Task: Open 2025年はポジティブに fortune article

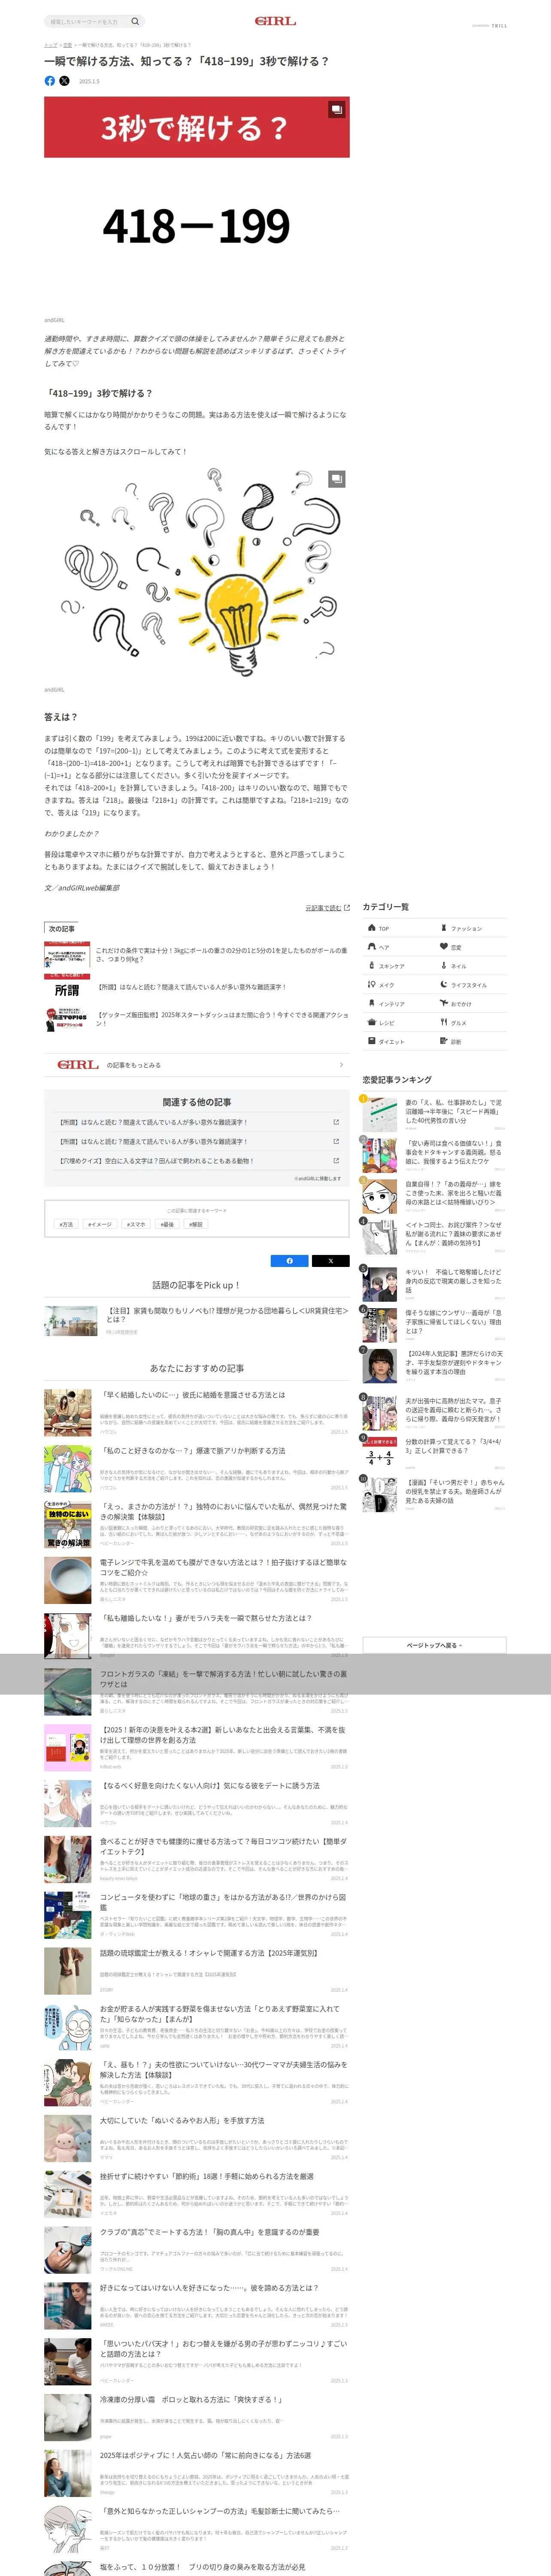Action: click(x=197, y=2473)
